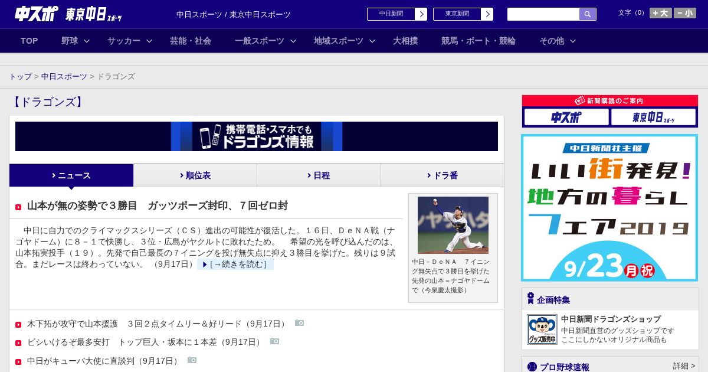Click the ドラゴンズショップ mascot thumbnail
The height and width of the screenshot is (372, 708).
click(542, 329)
